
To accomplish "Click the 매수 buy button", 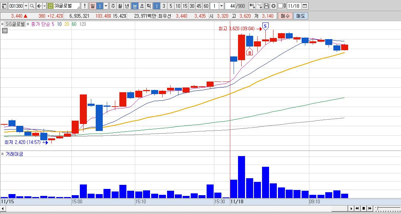I will click(285, 16).
